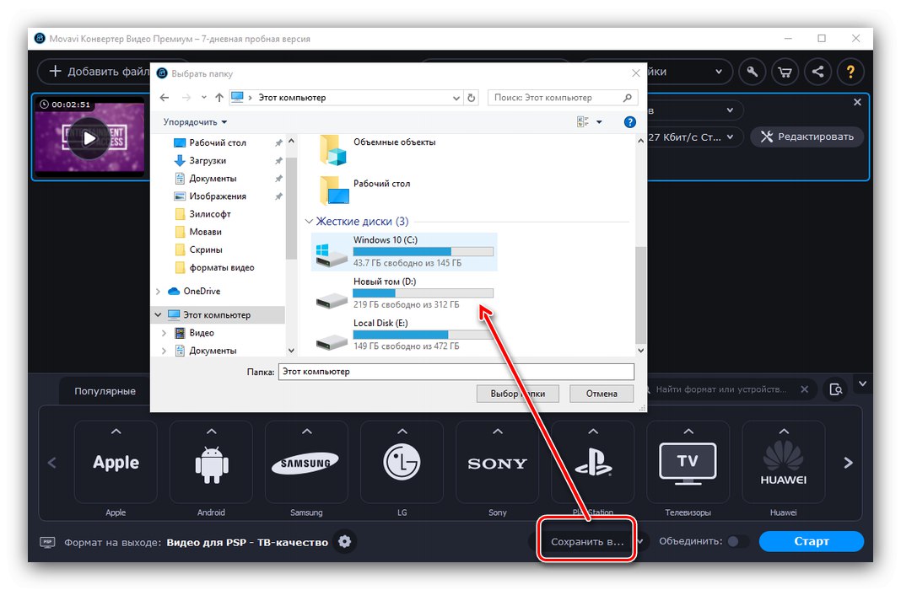Open the question mark help icon in Movavi
The width and height of the screenshot is (901, 590).
(x=850, y=72)
